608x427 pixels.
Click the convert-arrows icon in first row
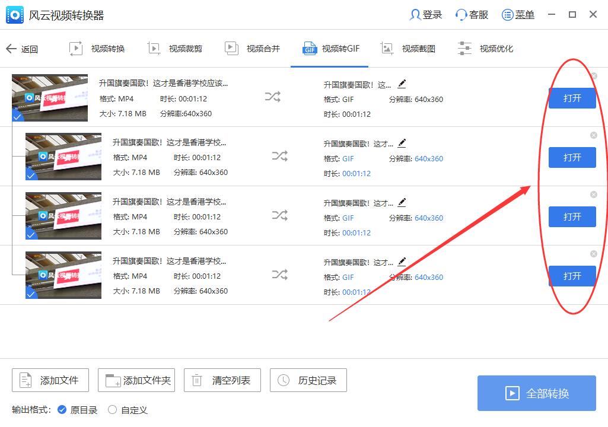click(x=273, y=97)
